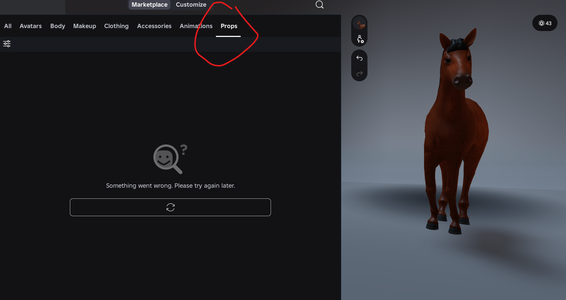This screenshot has width=566, height=300.
Task: Switch to the Marketplace tab
Action: (x=149, y=5)
